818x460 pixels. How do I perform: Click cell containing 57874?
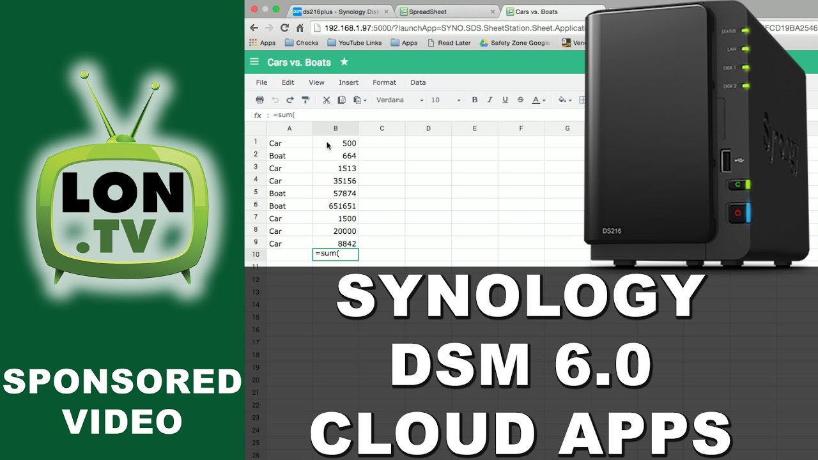(336, 193)
